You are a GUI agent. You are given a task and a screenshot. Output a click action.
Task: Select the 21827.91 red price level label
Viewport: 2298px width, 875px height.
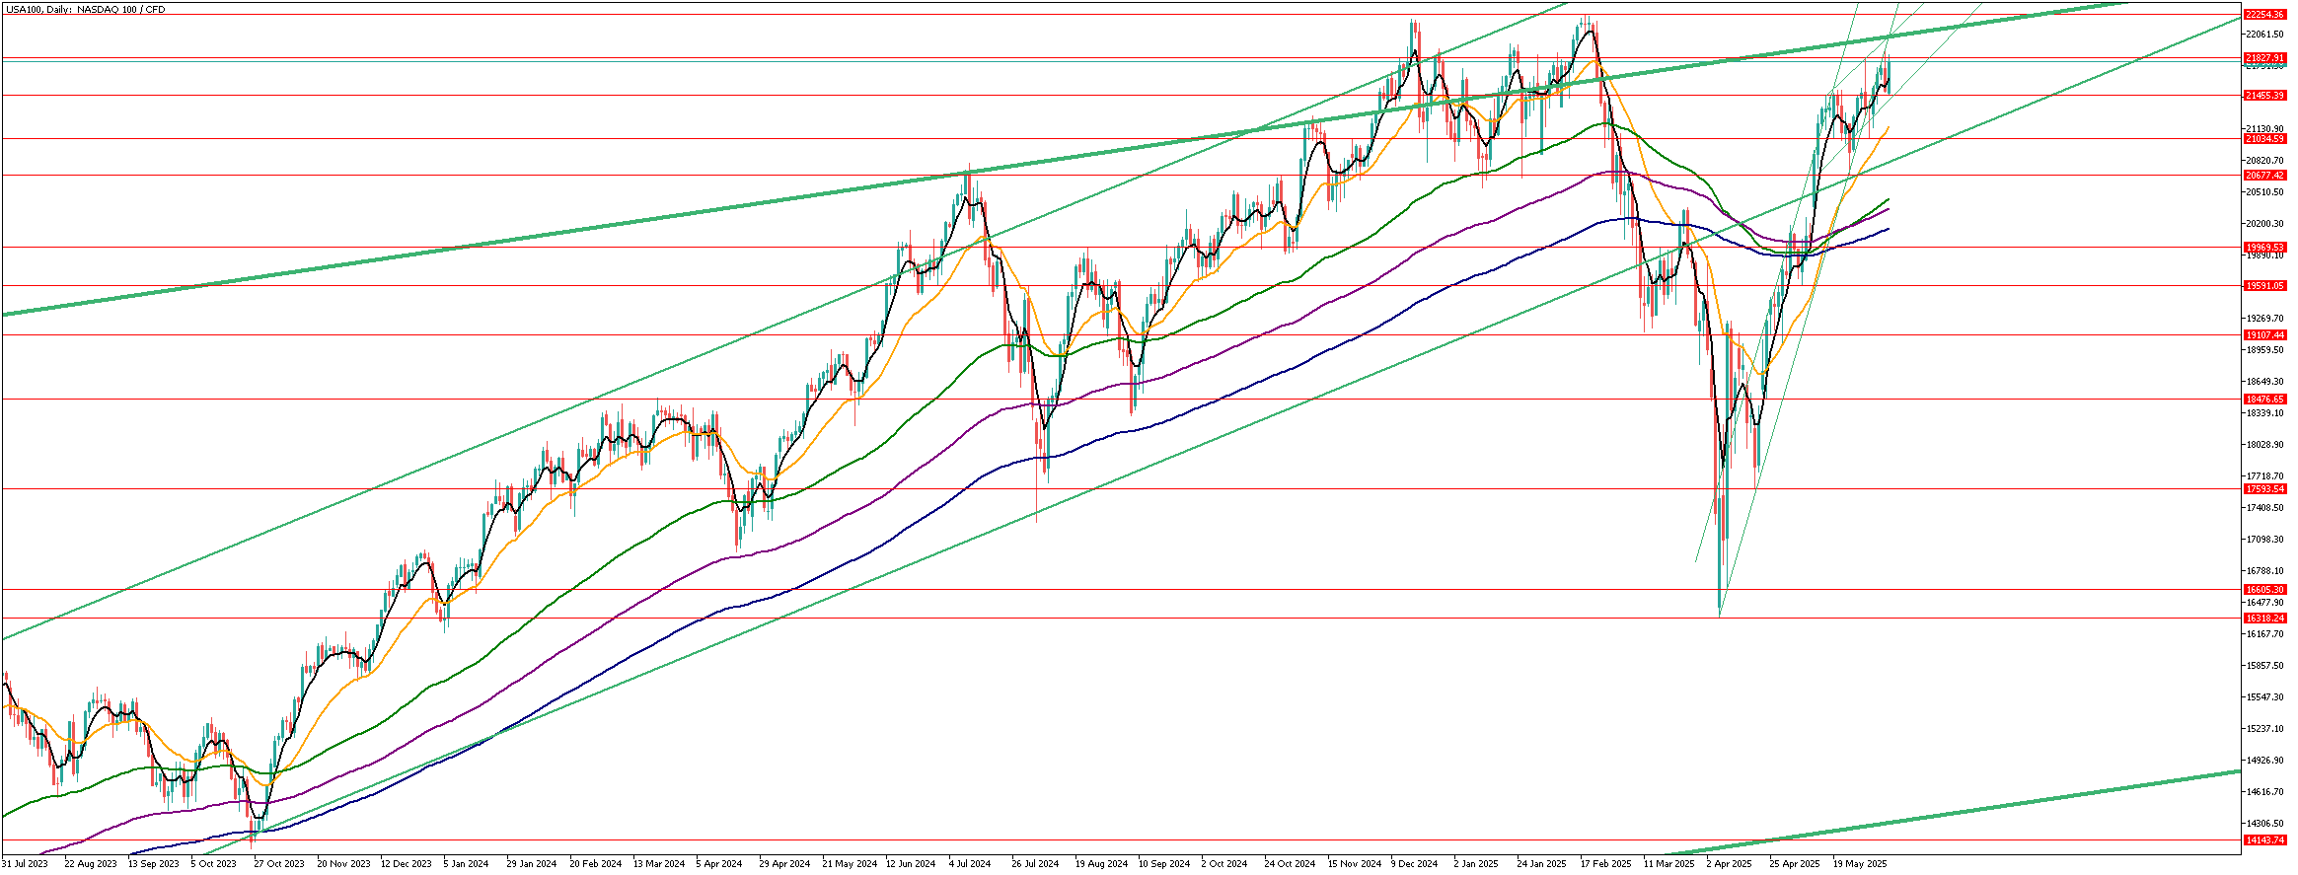pos(2265,58)
